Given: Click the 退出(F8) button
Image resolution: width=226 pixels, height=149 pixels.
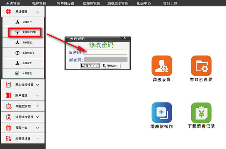Looking at the screenshot, I should click(111, 66).
